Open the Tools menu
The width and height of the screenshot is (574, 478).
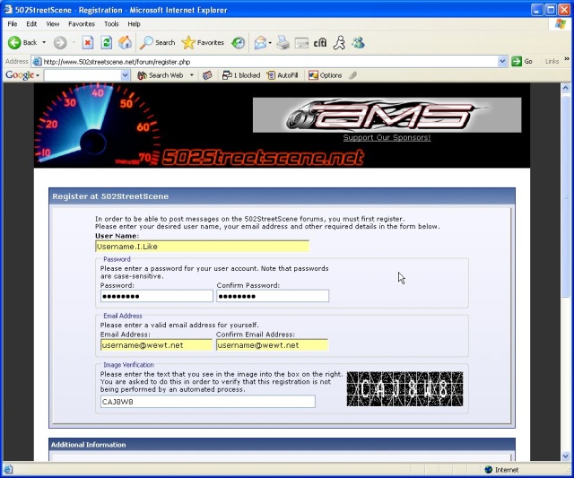(111, 24)
